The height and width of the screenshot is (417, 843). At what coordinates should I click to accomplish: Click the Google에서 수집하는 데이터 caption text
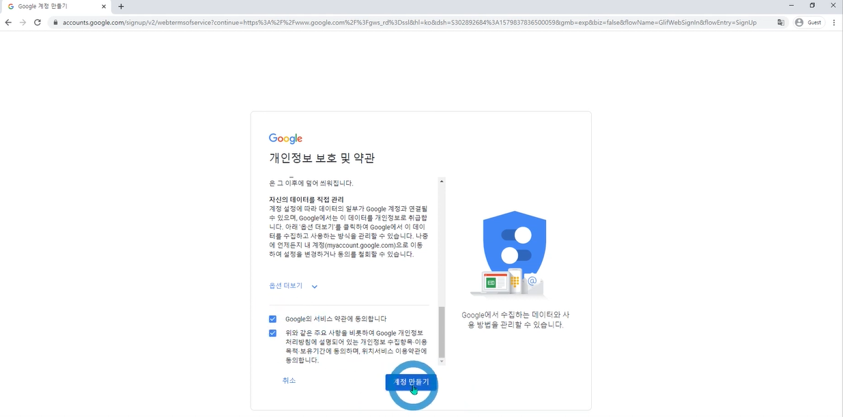[515, 319]
